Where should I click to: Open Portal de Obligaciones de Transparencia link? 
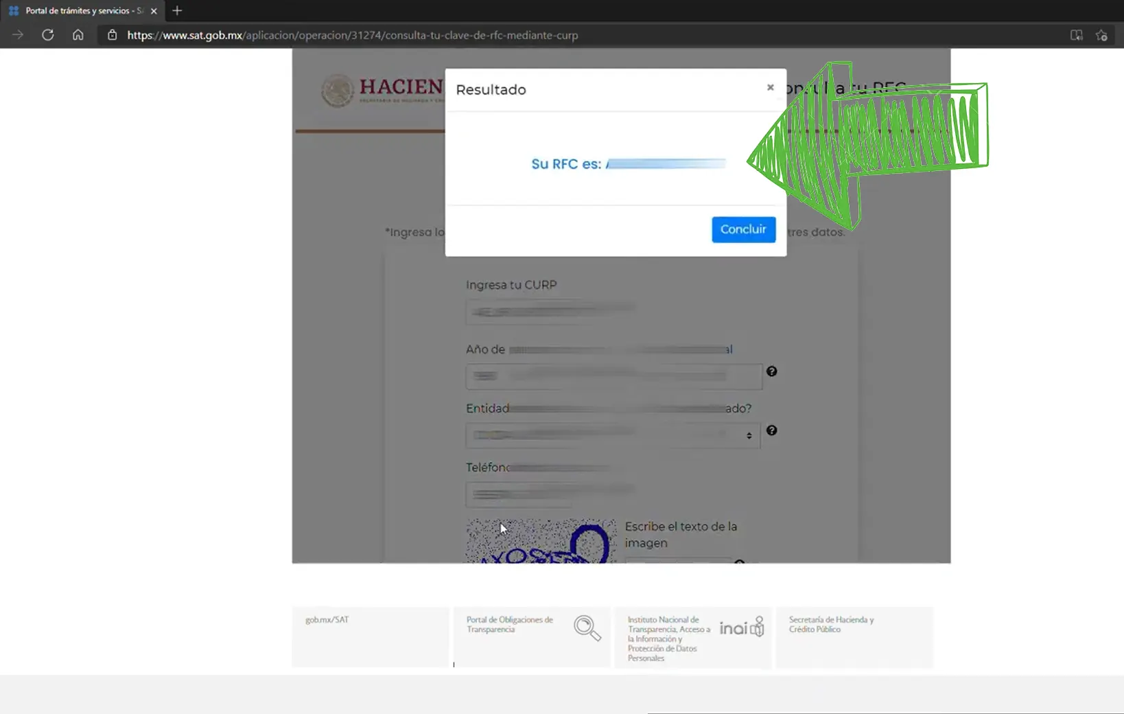pos(510,624)
